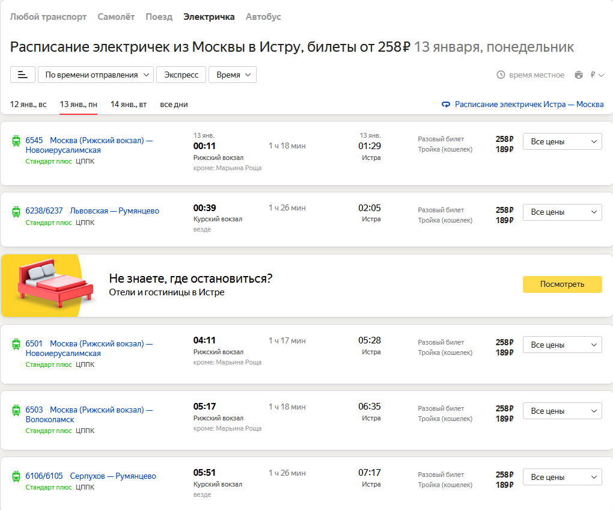Switch to Любой транспорт tab

(48, 17)
